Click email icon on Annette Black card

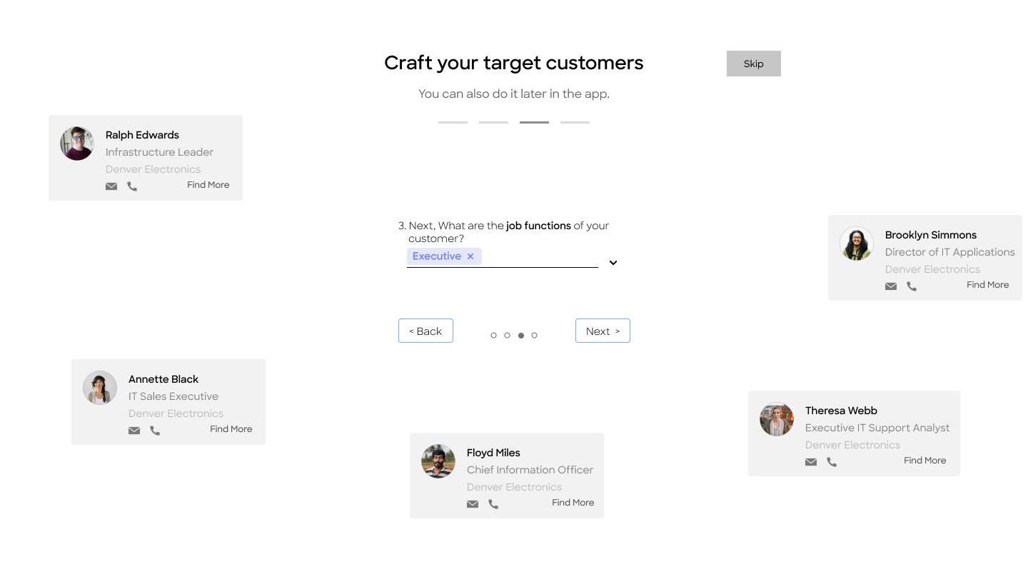(x=134, y=431)
